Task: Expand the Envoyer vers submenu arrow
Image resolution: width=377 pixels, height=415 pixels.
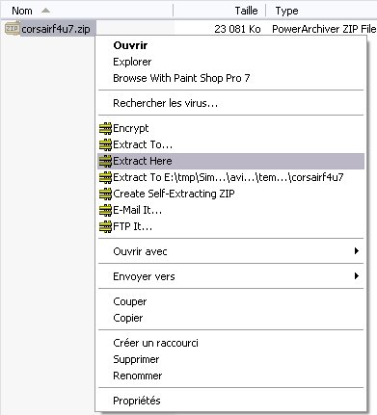Action: [356, 276]
